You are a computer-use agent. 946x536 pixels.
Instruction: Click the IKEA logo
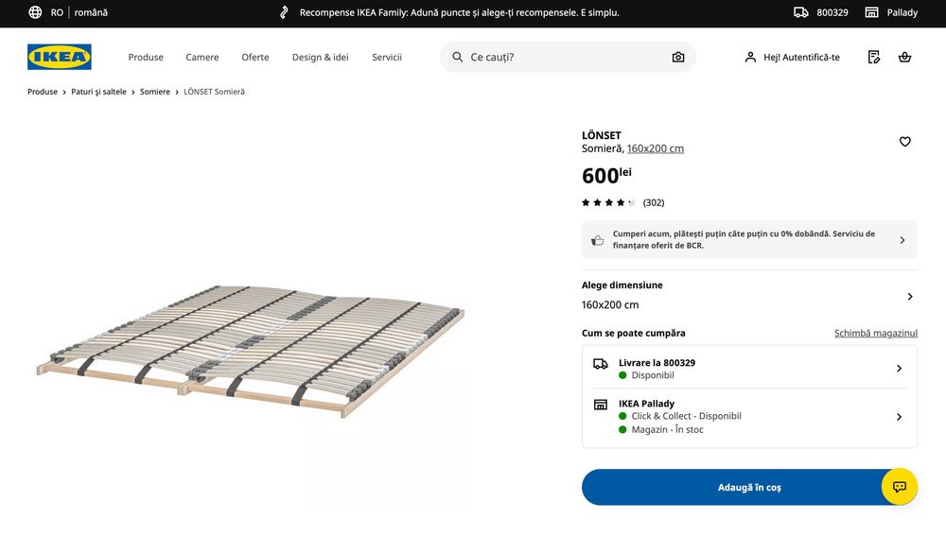tap(59, 57)
